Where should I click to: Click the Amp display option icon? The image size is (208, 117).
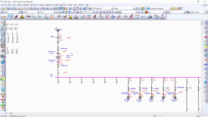tap(205, 64)
